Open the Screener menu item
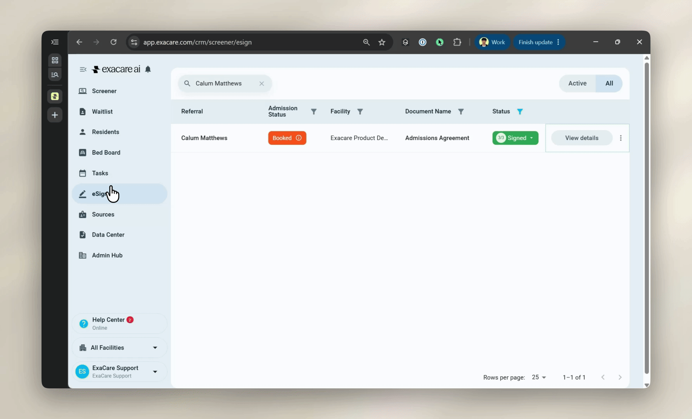This screenshot has width=692, height=419. click(119, 91)
